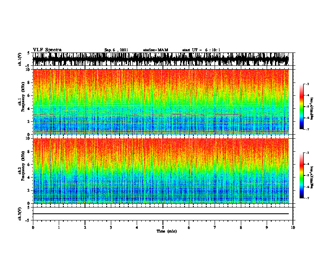Viewport: 330px width, 255px height.
Task: Click the ch.1 "Frequency (kHz)" axis label
Action: 23,97
